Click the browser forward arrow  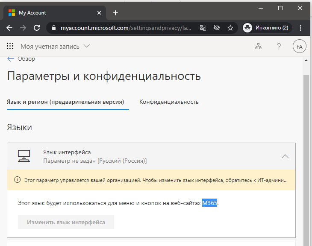[23, 28]
